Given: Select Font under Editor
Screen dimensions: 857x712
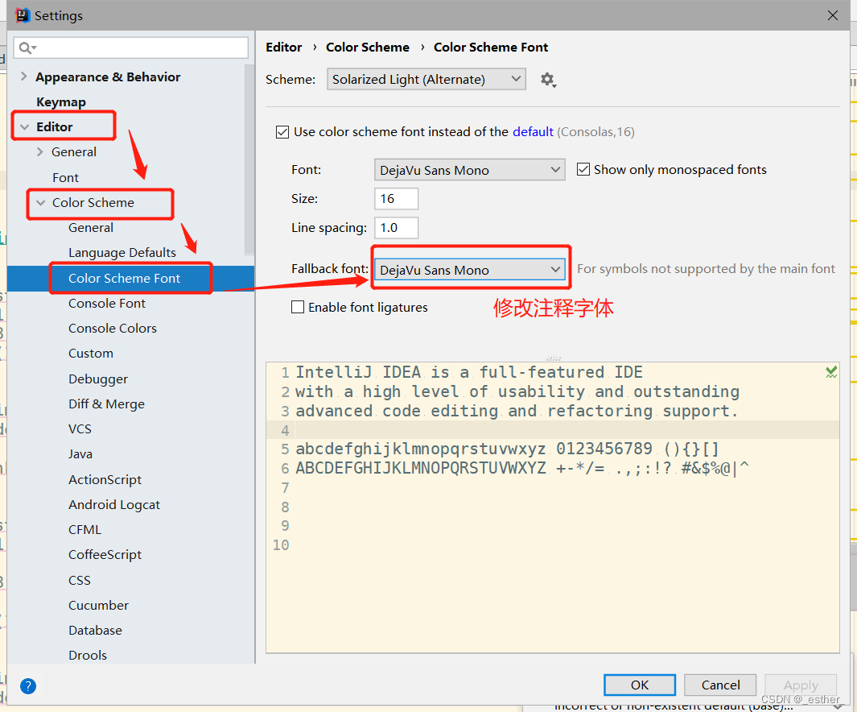Looking at the screenshot, I should coord(66,178).
